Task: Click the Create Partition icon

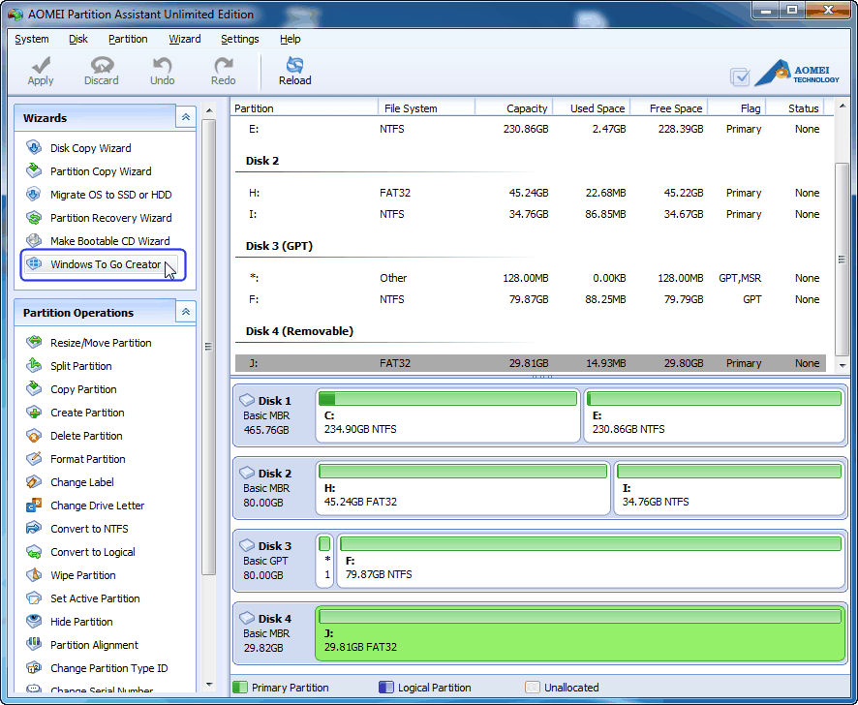Action: coord(34,413)
